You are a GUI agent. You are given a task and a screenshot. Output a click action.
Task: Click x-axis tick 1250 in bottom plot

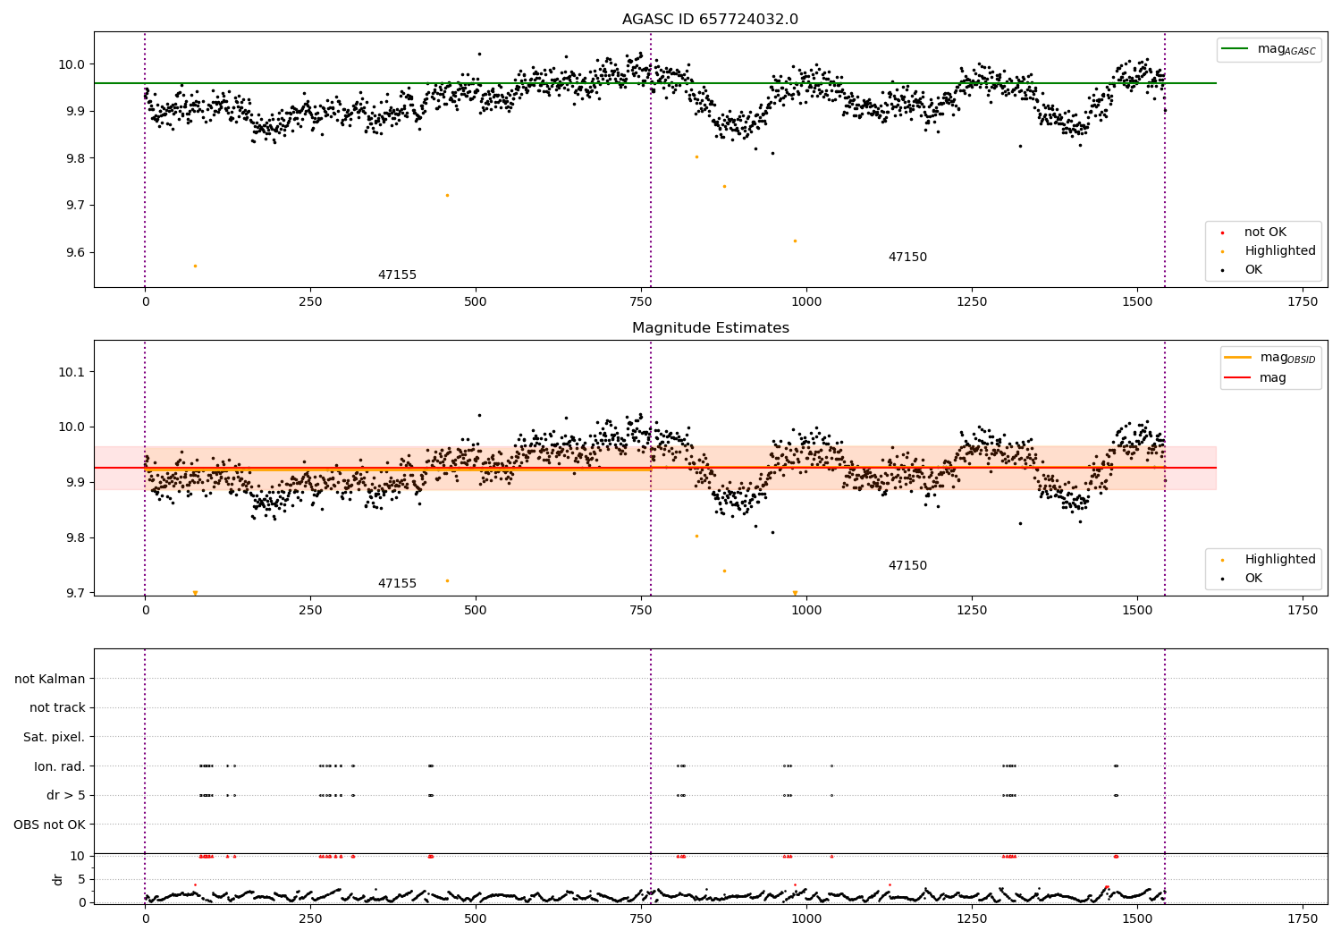pos(972,918)
